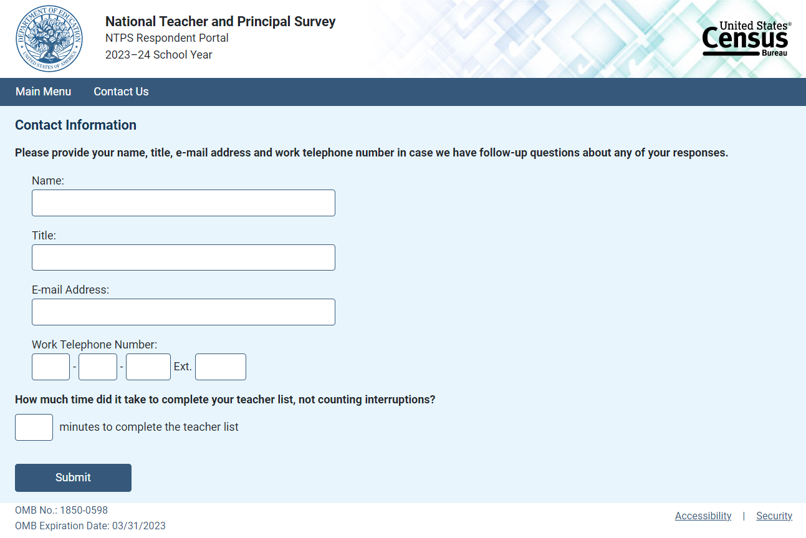Screen dimensions: 806x538
Task: Open the Main Menu navigation item
Action: click(44, 92)
